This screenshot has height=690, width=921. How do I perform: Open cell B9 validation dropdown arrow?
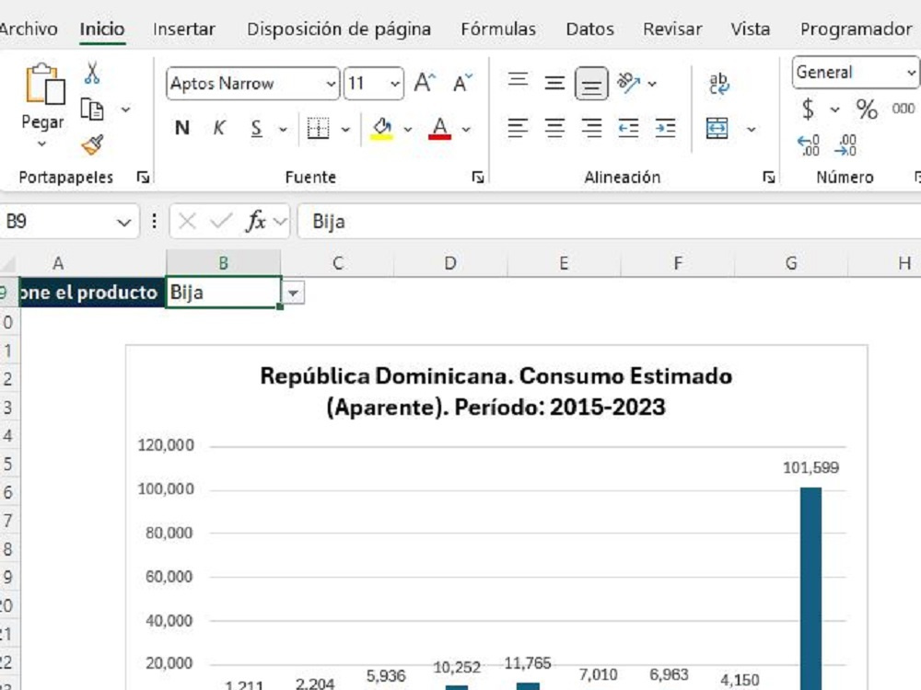click(x=293, y=293)
